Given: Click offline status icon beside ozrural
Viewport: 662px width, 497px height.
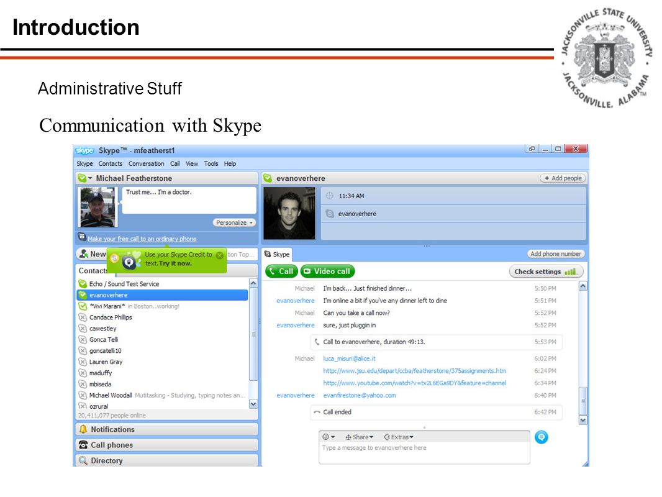Looking at the screenshot, I should point(83,406).
